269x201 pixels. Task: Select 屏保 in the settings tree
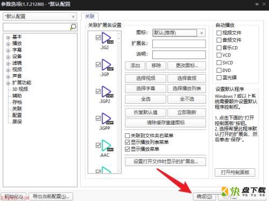click(17, 122)
